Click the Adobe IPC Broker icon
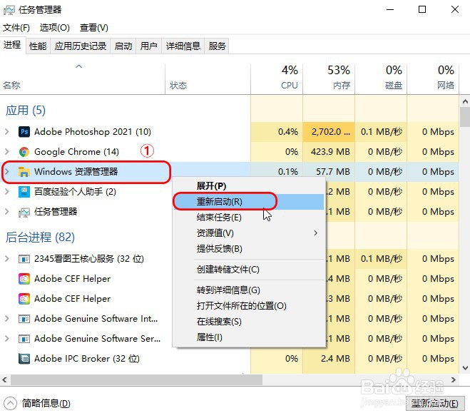Viewport: 470px width, 418px height. [24, 359]
